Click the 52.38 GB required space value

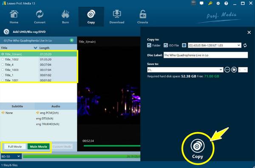(189, 76)
